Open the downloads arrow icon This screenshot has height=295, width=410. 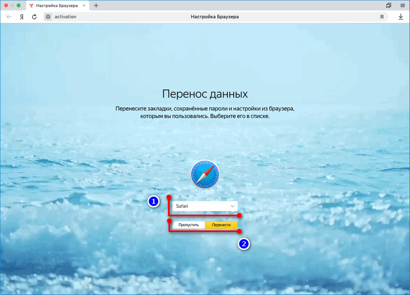pyautogui.click(x=401, y=17)
